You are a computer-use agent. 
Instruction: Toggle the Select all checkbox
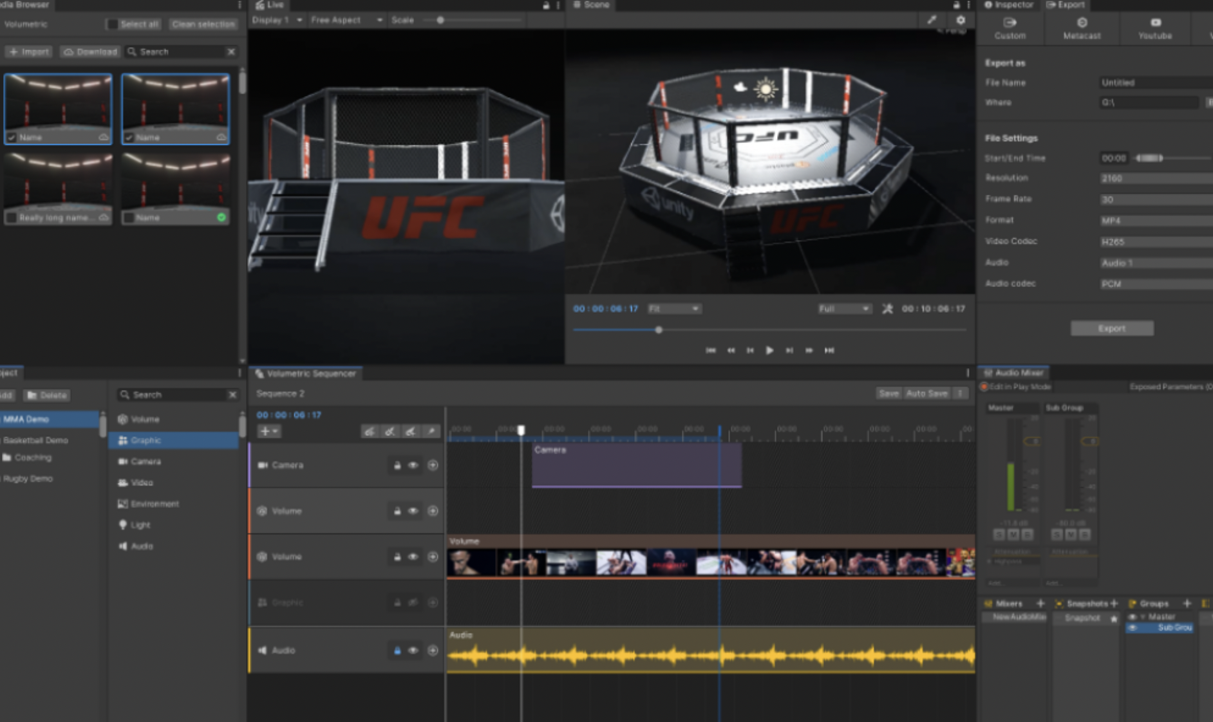[113, 24]
